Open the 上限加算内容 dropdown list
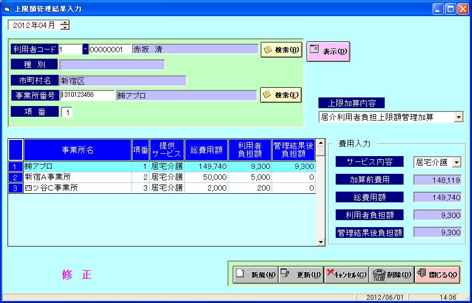Image resolution: width=472 pixels, height=303 pixels. (459, 117)
